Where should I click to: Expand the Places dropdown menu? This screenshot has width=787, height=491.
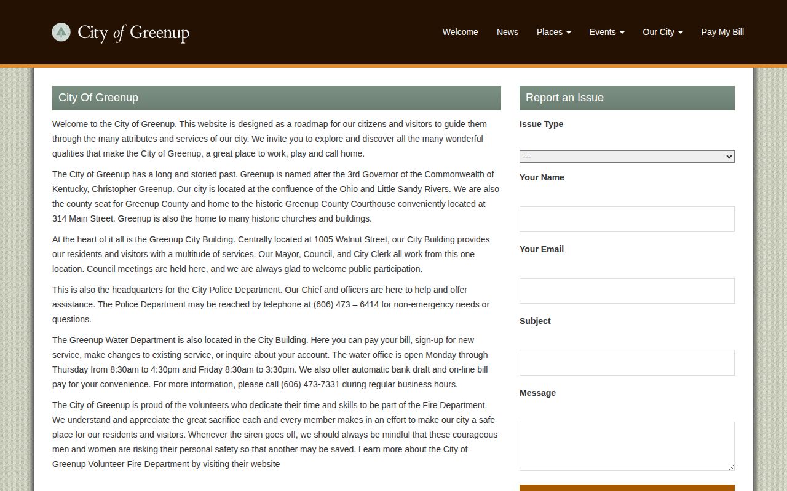553,32
